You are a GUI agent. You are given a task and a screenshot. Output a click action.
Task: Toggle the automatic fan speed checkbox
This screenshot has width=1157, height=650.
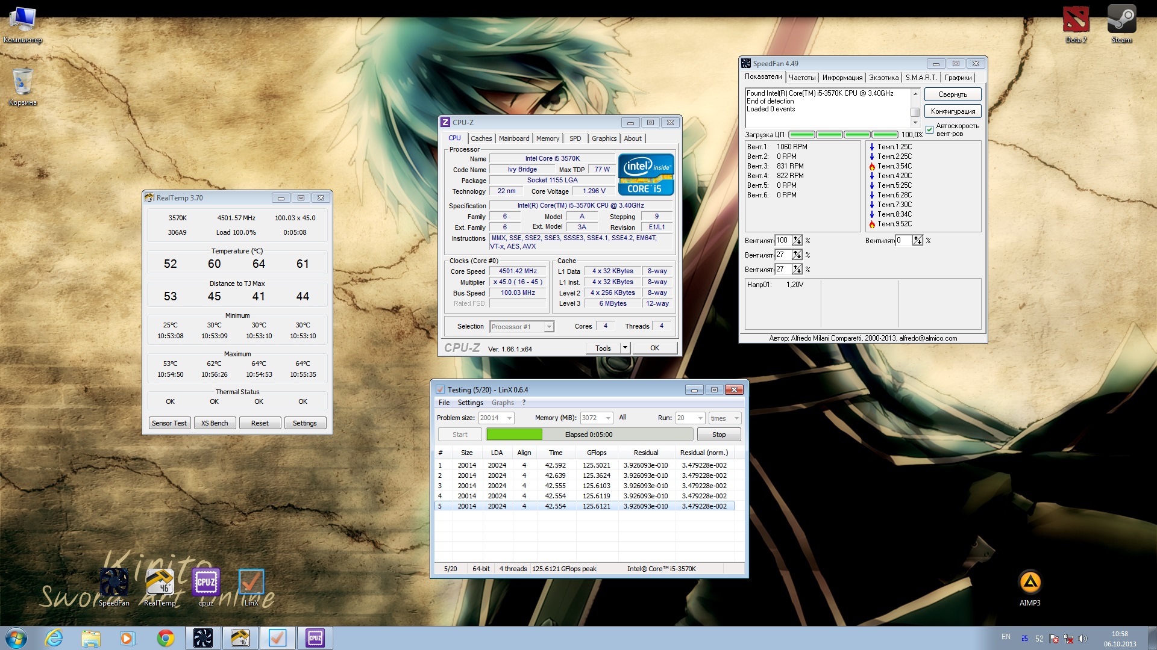click(x=929, y=129)
